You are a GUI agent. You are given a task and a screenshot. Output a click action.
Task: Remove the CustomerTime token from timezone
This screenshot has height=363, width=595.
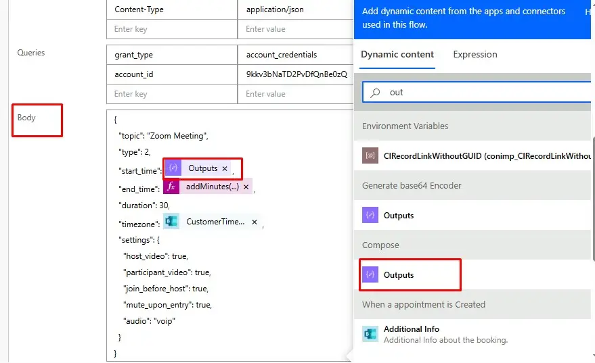point(255,222)
